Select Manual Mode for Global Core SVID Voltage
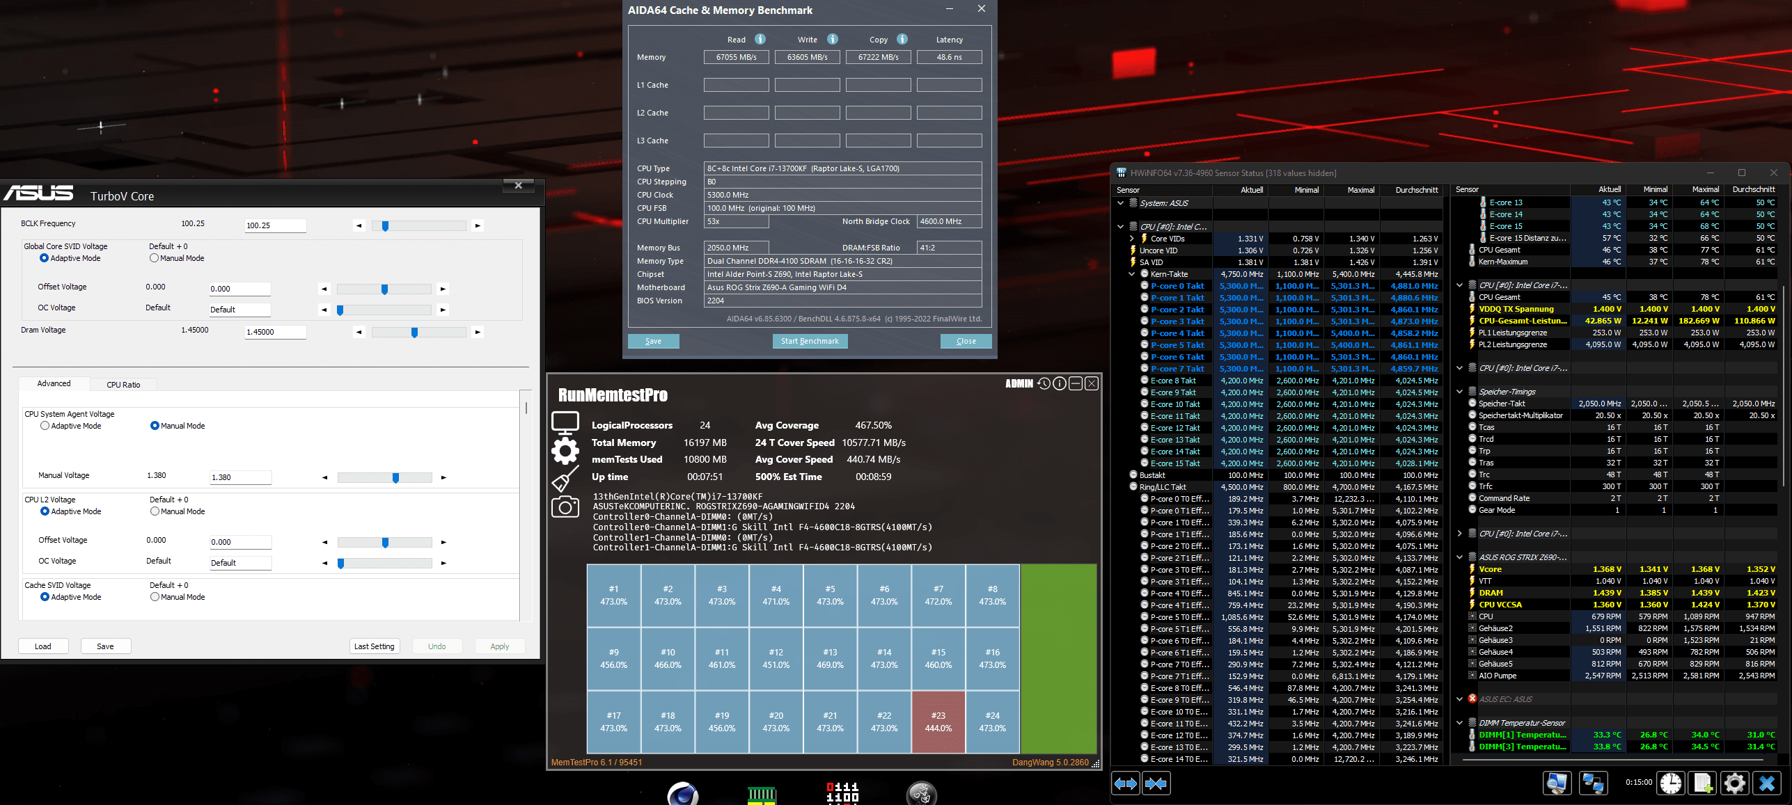Viewport: 1792px width, 805px height. coord(155,258)
